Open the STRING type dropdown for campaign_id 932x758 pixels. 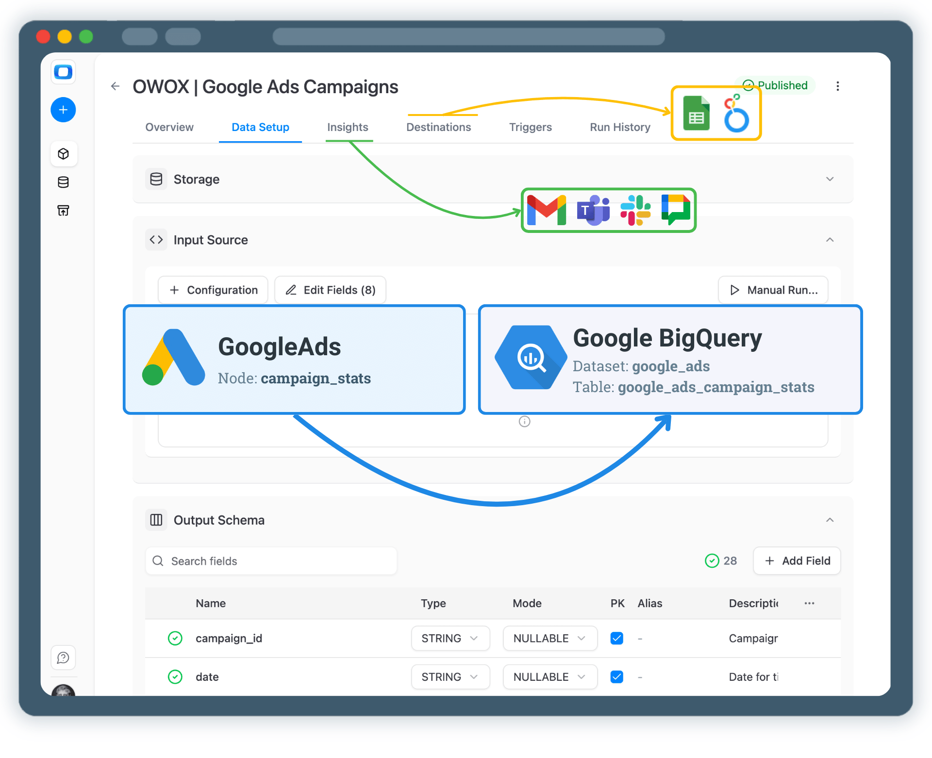tap(450, 638)
